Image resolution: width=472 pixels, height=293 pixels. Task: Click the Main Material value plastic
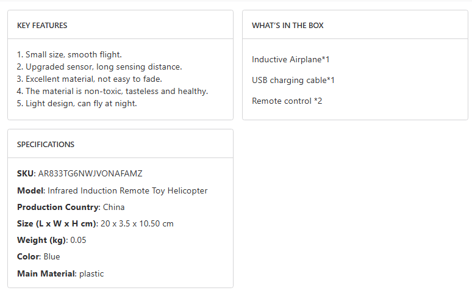pos(91,273)
